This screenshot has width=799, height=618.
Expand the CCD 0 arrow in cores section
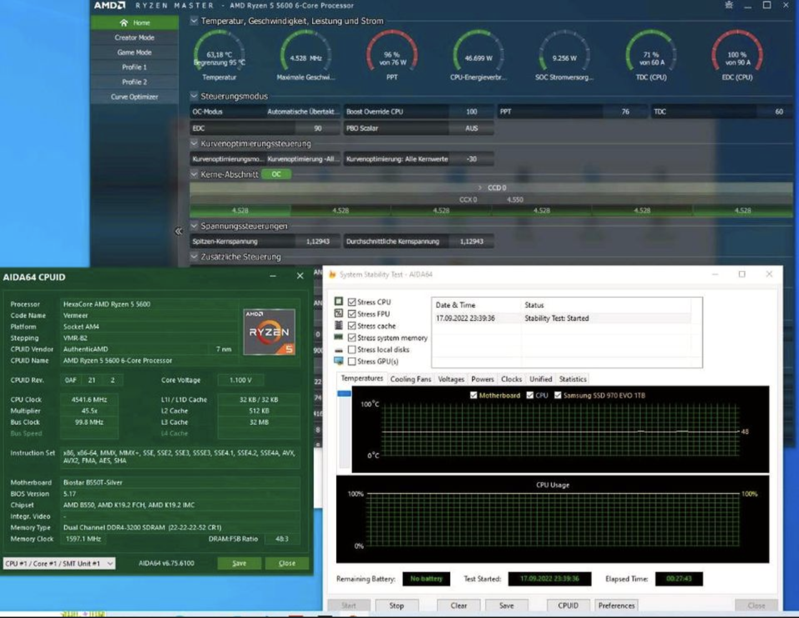pos(480,188)
